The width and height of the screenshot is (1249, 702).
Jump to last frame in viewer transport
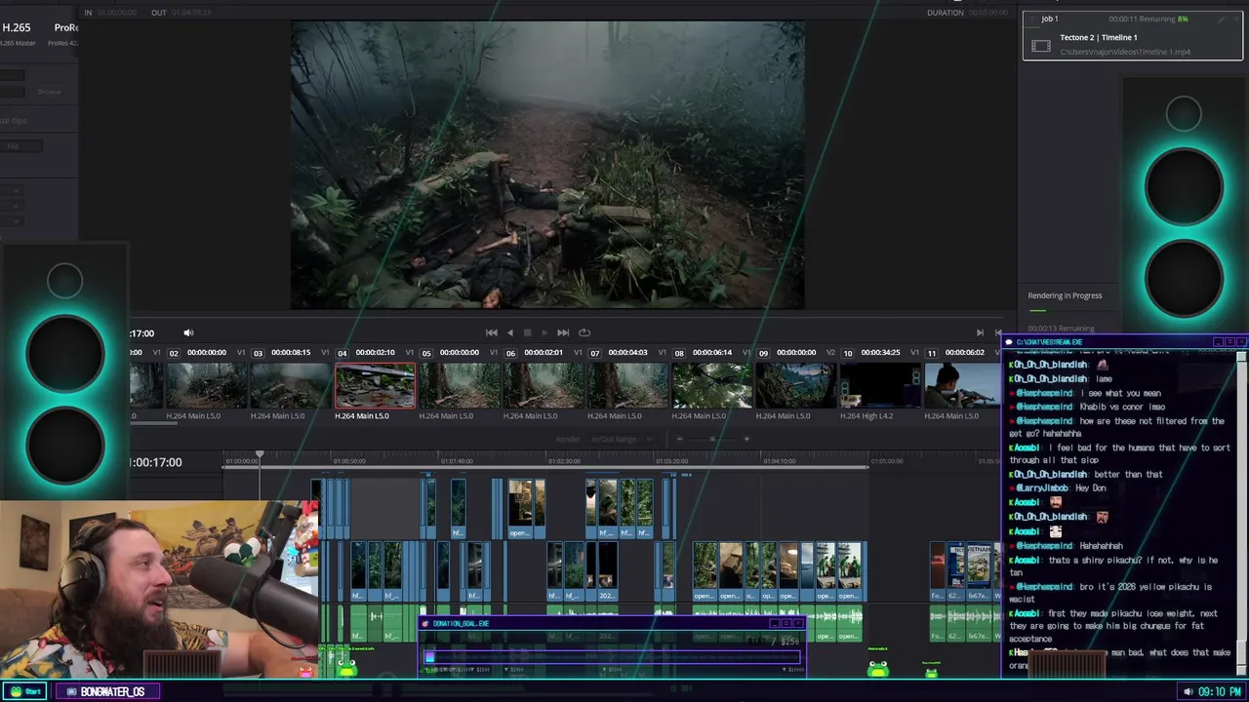[x=563, y=332]
